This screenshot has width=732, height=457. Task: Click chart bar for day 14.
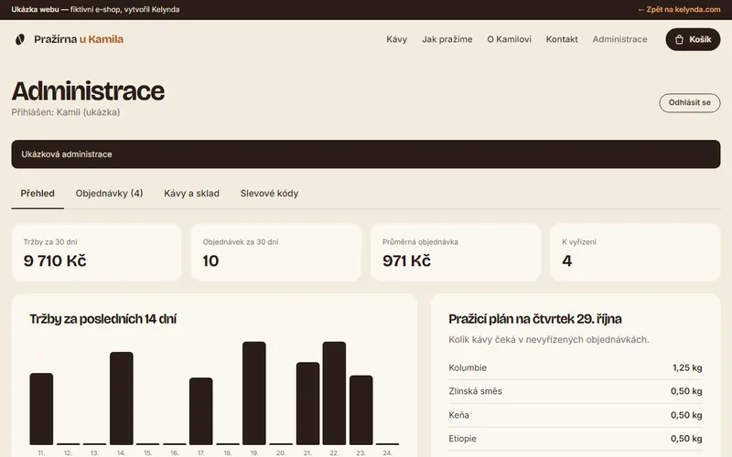(x=122, y=399)
